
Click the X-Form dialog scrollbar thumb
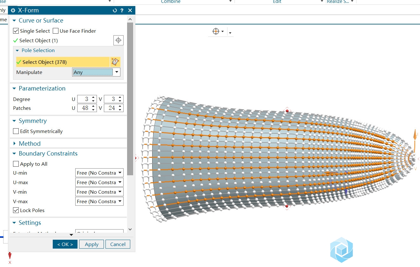pos(130,98)
